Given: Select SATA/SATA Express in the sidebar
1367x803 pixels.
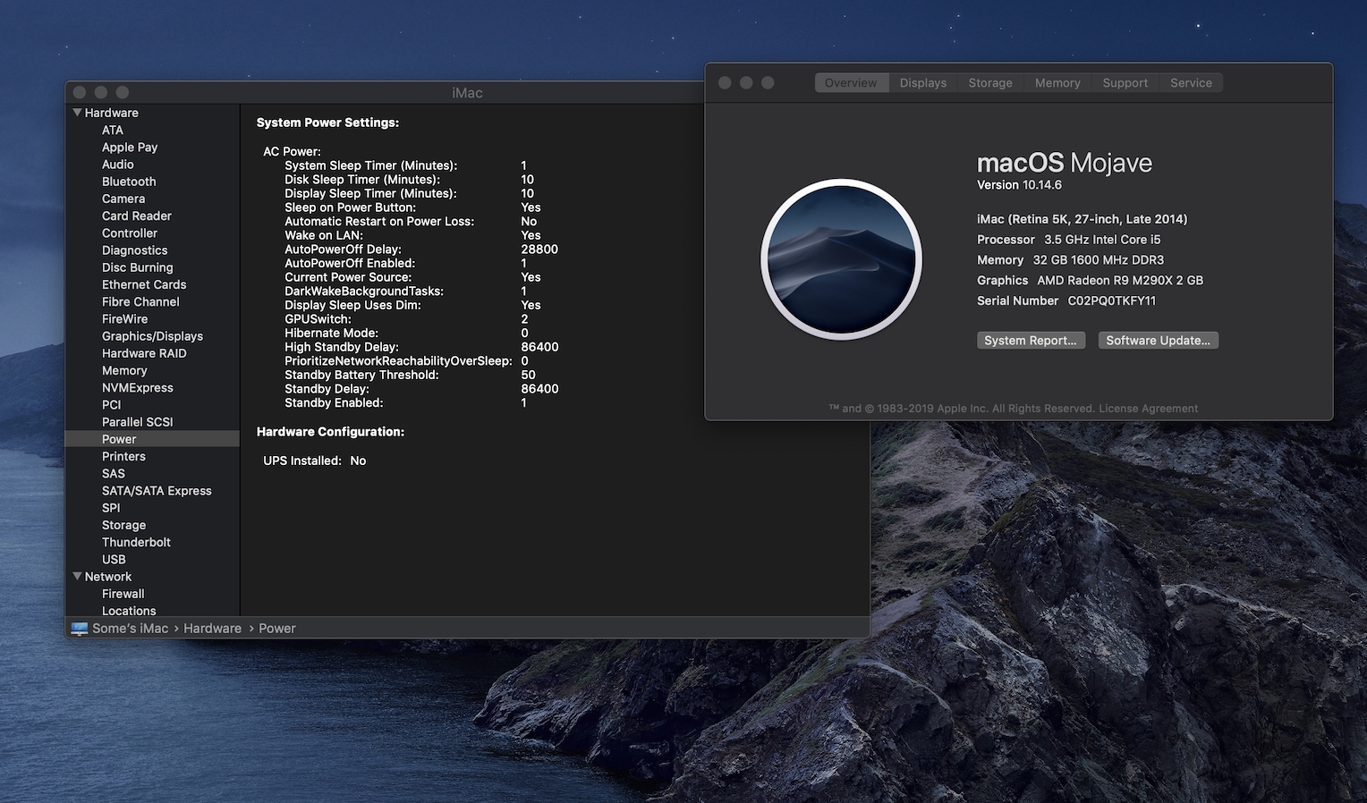Looking at the screenshot, I should pyautogui.click(x=157, y=491).
